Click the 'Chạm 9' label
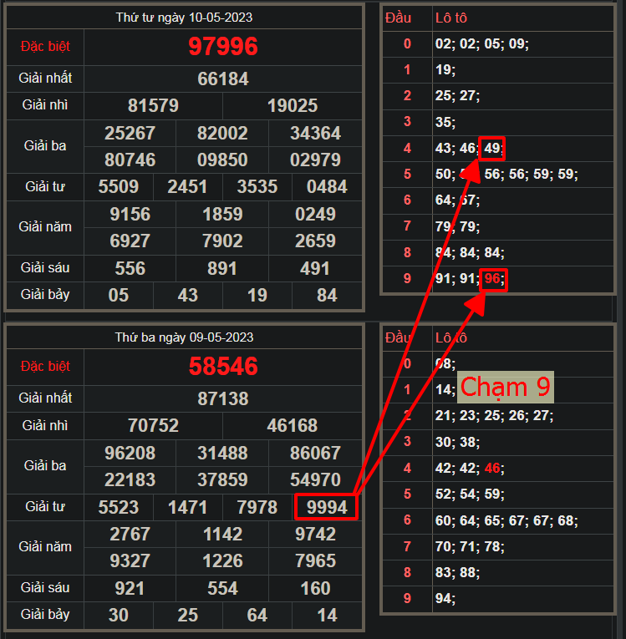 (505, 388)
